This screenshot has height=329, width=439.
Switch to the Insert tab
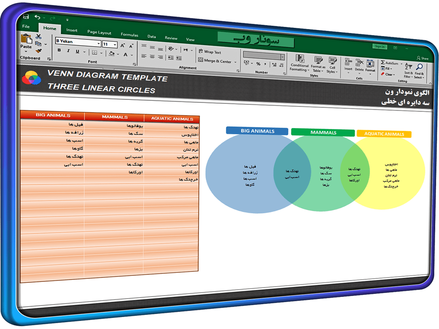click(72, 30)
